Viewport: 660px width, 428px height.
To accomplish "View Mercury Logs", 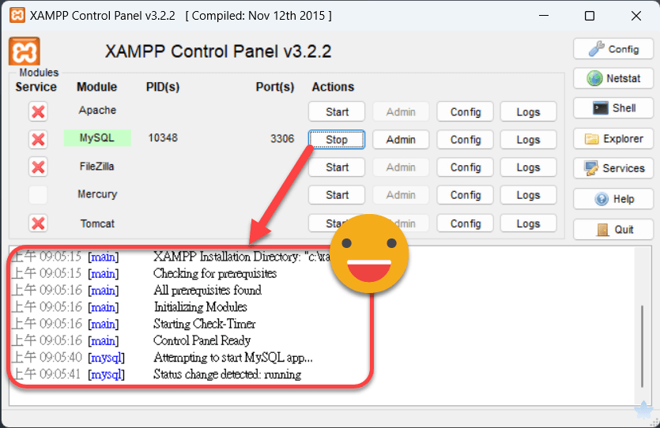I will pos(528,195).
